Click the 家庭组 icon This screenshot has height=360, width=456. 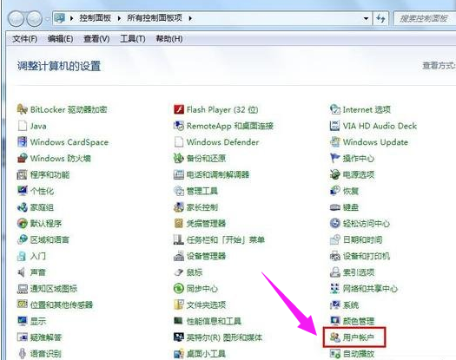pos(22,207)
